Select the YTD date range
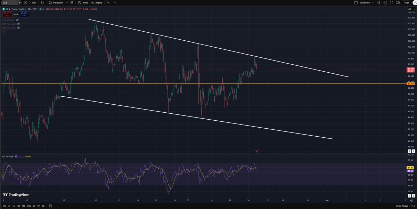 (28, 206)
